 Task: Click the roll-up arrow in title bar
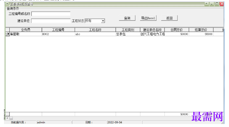(207, 4)
